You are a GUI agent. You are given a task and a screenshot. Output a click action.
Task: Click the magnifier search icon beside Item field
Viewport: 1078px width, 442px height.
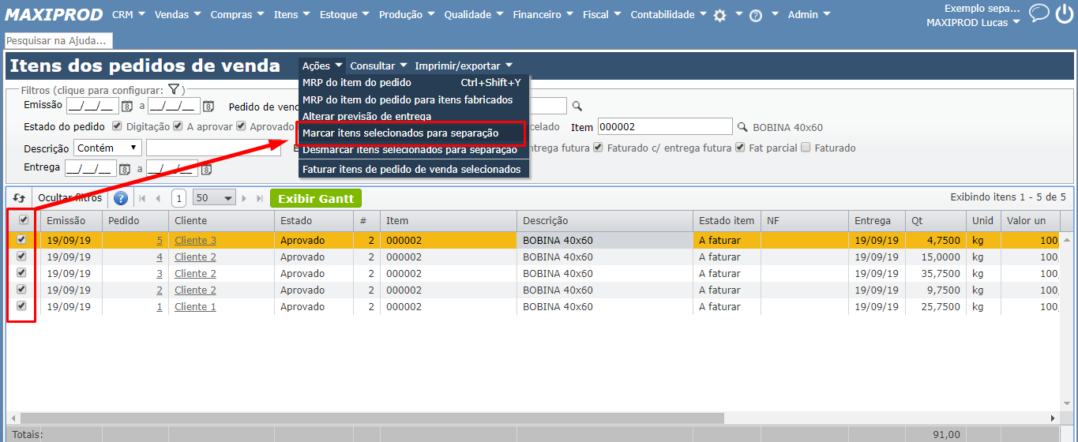742,127
